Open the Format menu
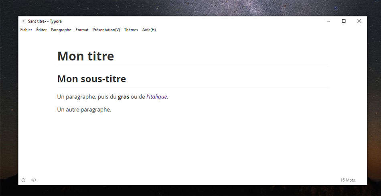Image resolution: width=381 pixels, height=196 pixels. [x=82, y=30]
